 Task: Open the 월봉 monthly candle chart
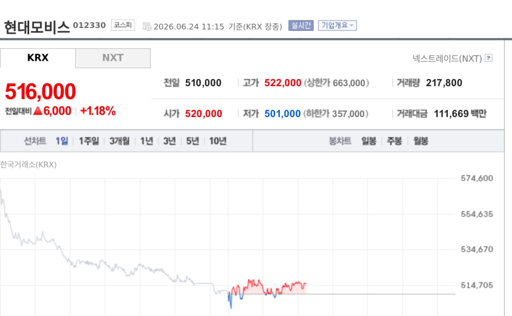(420, 141)
